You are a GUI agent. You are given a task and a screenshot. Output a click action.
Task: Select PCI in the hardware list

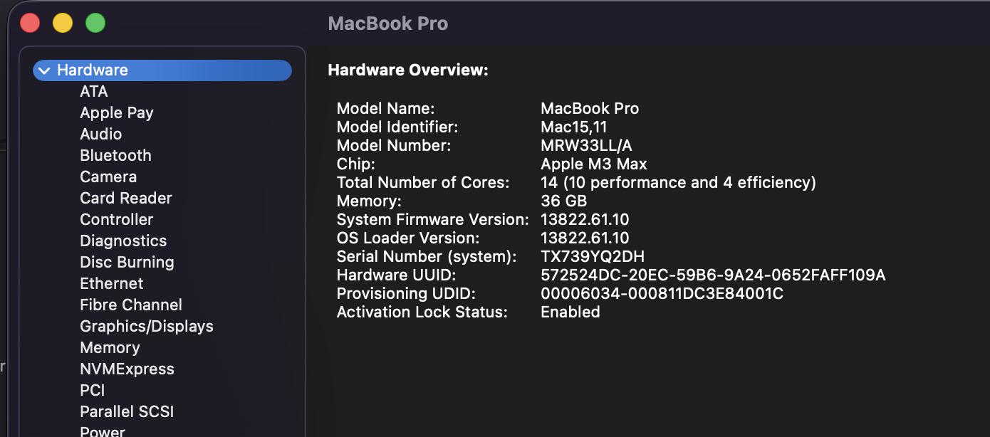92,391
